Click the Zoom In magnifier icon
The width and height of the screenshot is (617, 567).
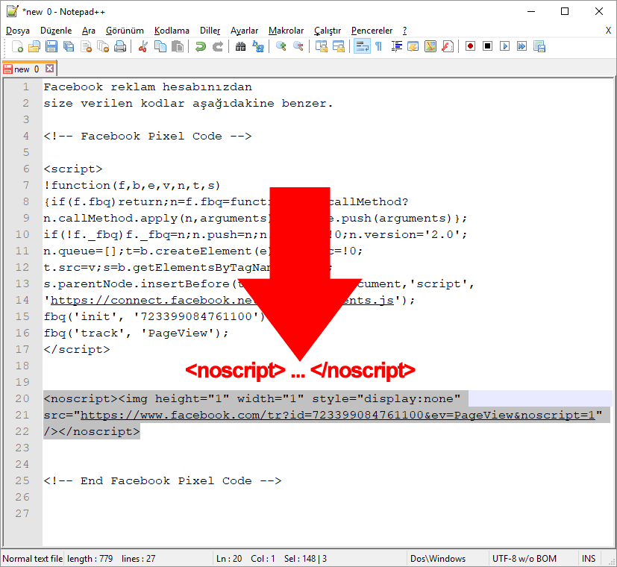[281, 47]
